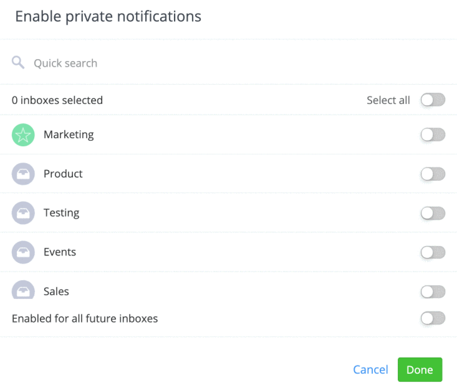Turn on the Select all toggle
This screenshot has height=388, width=457.
click(x=433, y=100)
